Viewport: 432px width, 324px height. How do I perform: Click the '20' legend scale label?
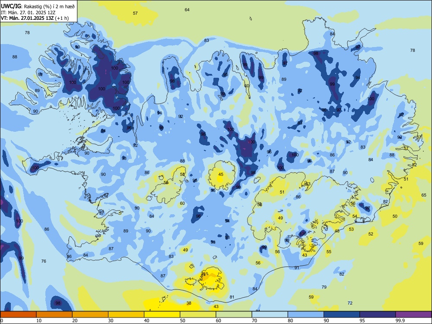click(x=75, y=321)
